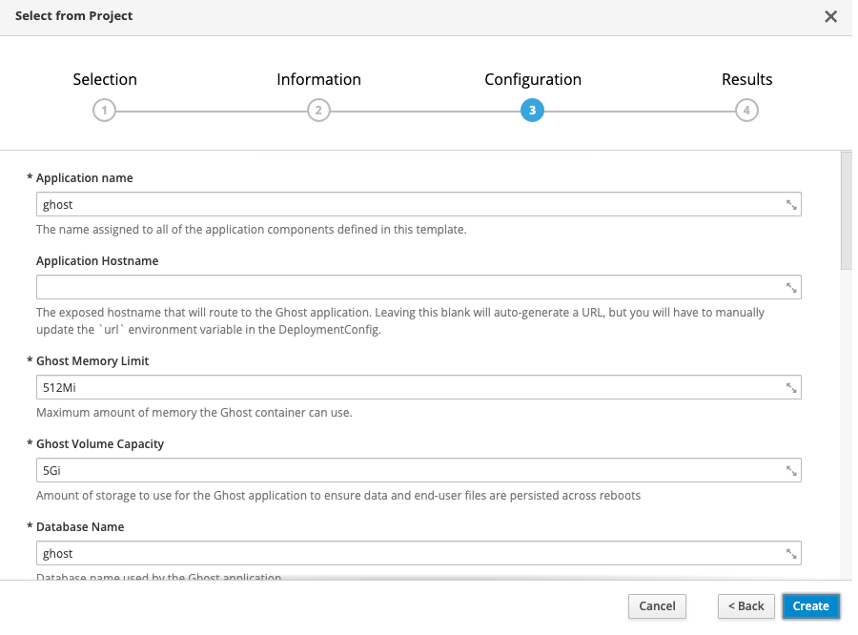Click the Information step label
This screenshot has height=635, width=858.
[x=318, y=79]
